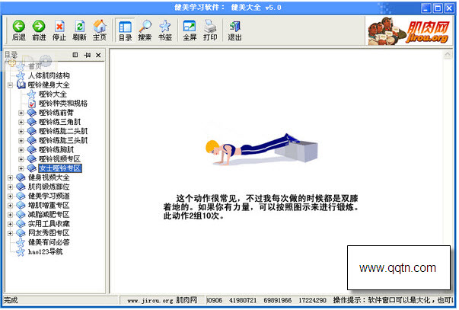This screenshot has width=459, height=310.
Task: Click the 肌肉锻炼部位 book icon
Action: point(21,187)
